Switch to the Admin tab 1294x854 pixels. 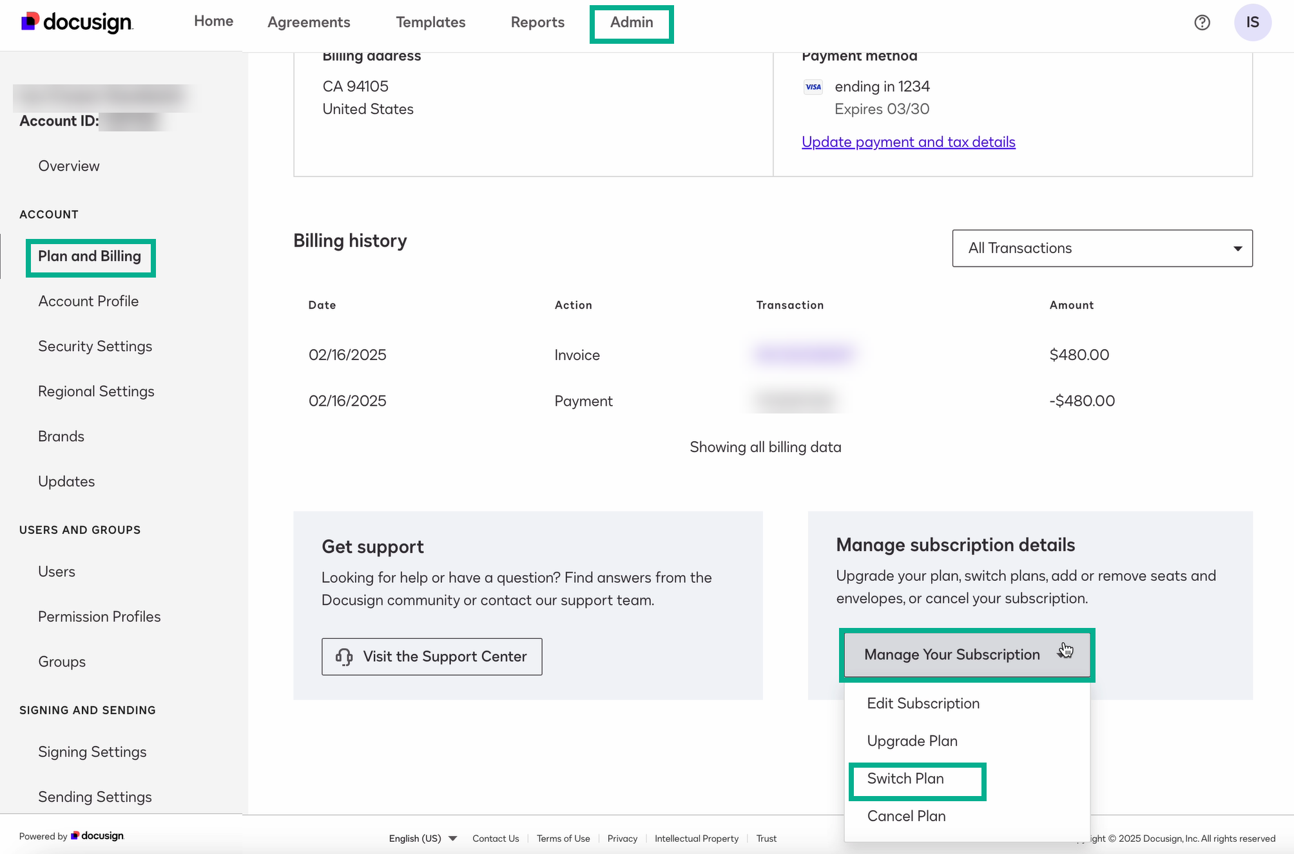[x=631, y=23]
